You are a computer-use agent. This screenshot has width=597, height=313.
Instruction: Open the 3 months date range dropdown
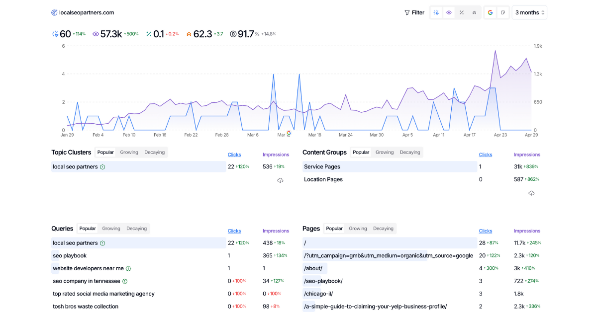click(x=530, y=12)
